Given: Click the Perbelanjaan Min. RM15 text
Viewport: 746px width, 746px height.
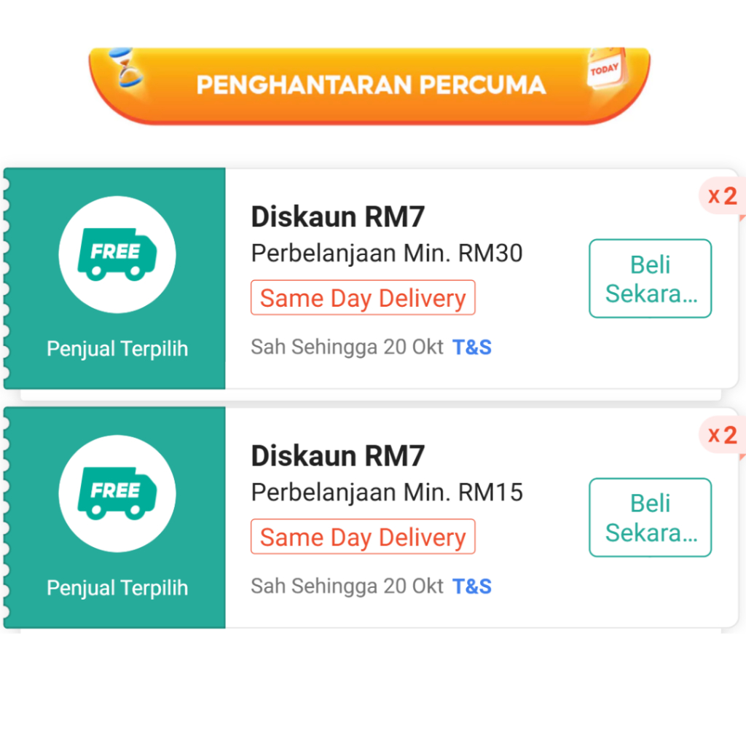Looking at the screenshot, I should click(x=387, y=492).
